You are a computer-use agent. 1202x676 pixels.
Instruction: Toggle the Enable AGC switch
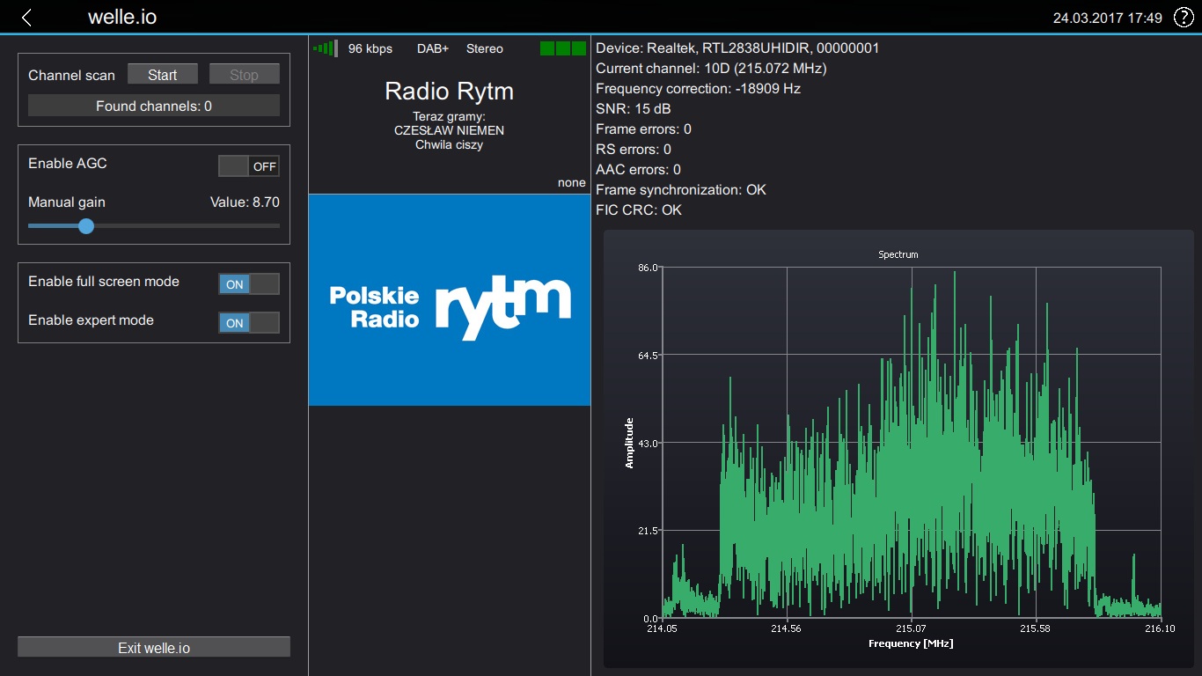249,166
